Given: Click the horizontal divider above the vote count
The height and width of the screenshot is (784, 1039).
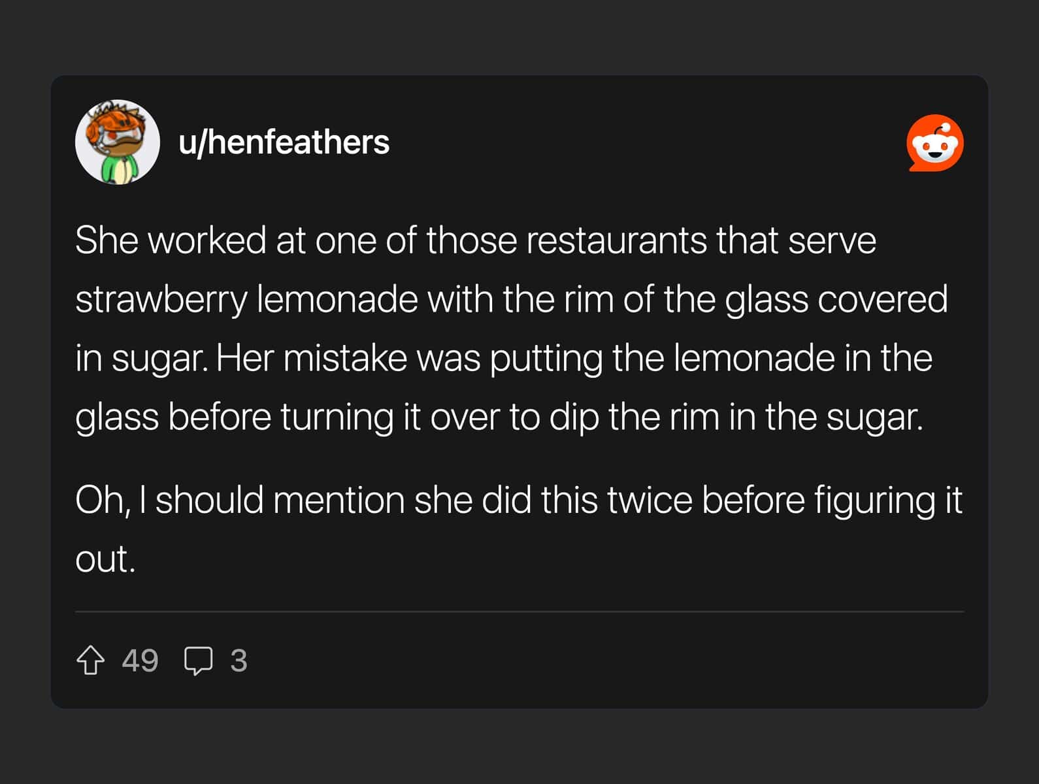Looking at the screenshot, I should pos(519,612).
